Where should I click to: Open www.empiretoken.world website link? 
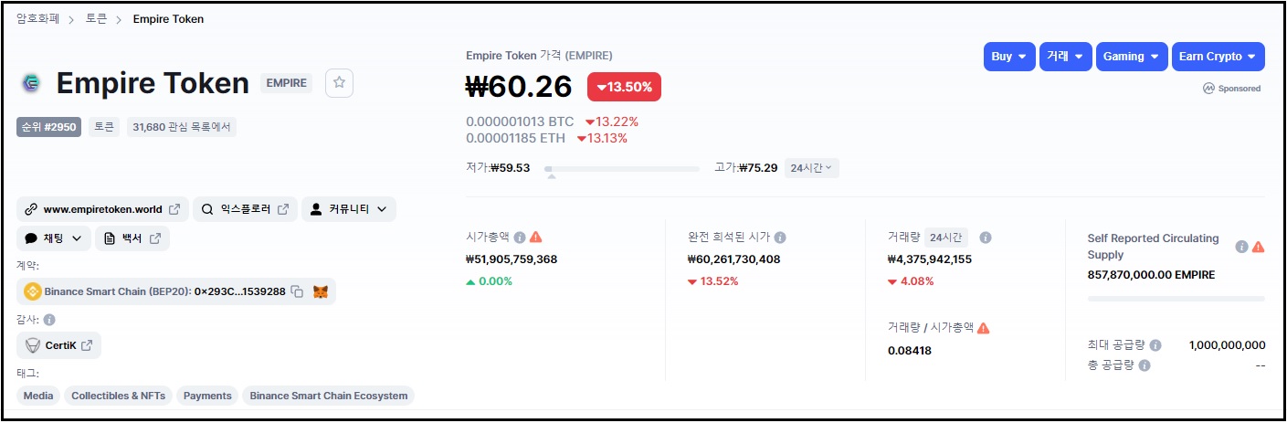tap(102, 209)
